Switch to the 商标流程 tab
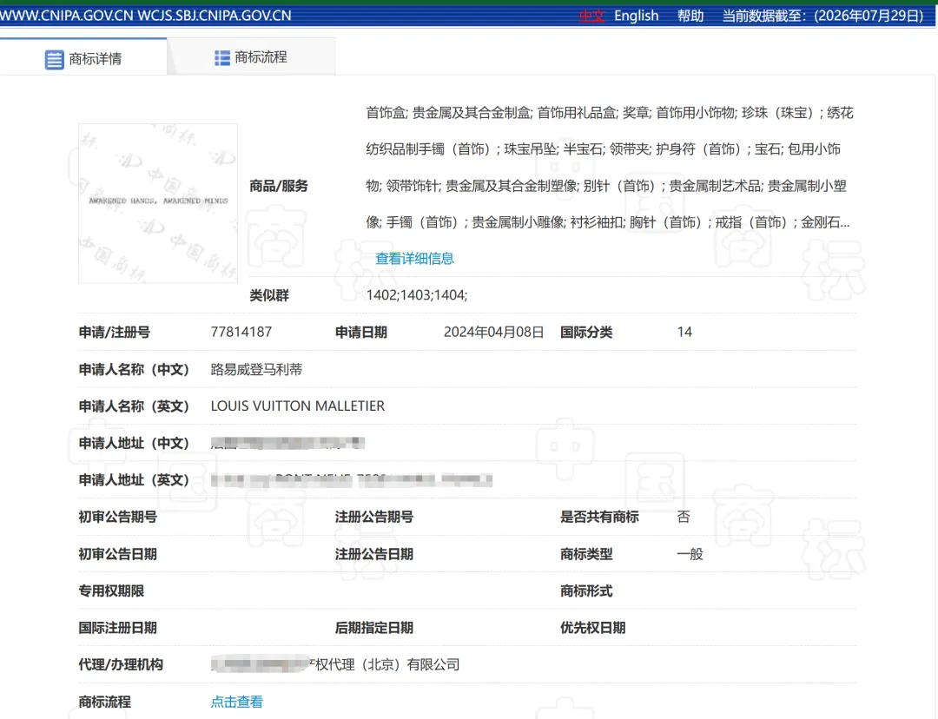The image size is (938, 719). (x=251, y=57)
